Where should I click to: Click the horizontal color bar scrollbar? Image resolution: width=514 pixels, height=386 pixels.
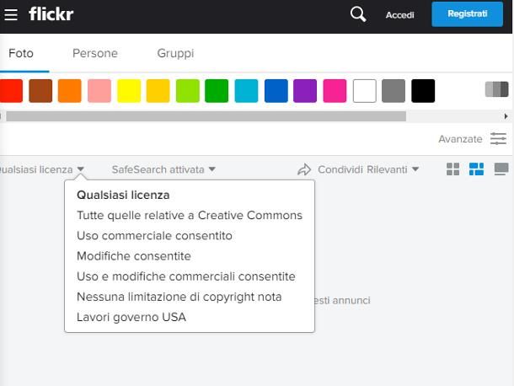click(x=206, y=116)
